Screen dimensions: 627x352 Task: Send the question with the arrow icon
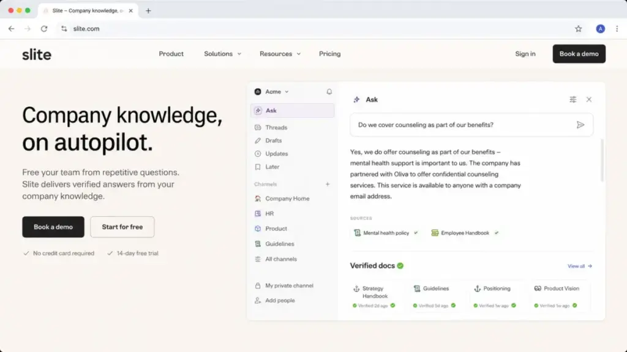point(580,125)
